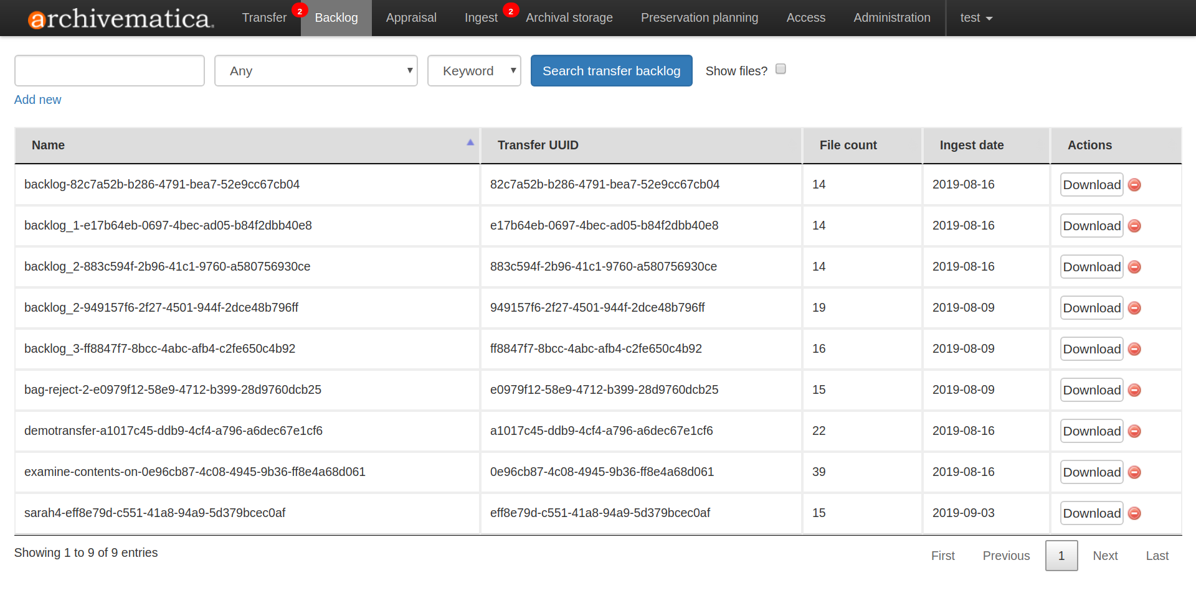The height and width of the screenshot is (606, 1196).
Task: Enable the Show files checkbox
Action: 781,69
